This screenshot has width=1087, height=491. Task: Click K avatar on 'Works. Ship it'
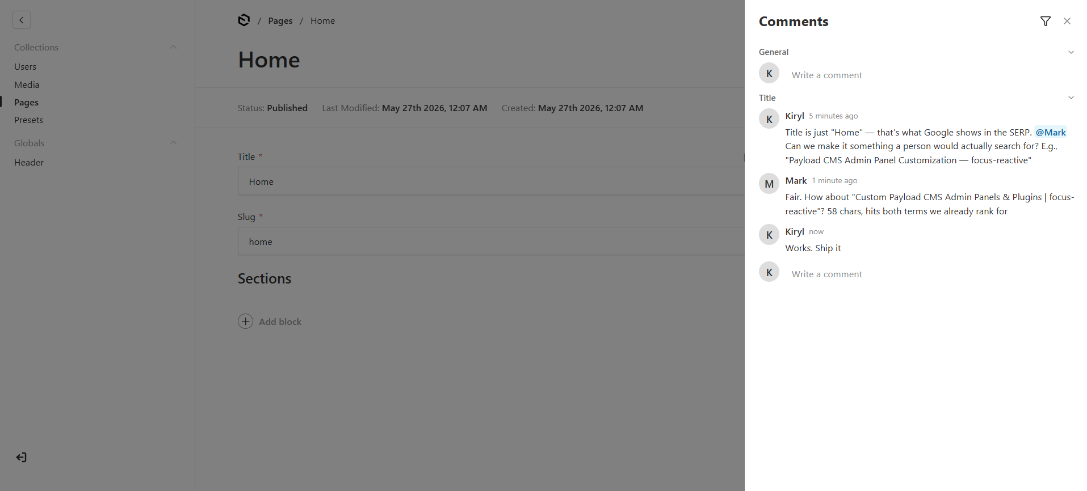tap(769, 235)
